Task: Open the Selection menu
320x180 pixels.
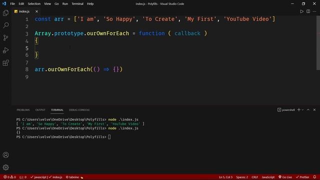Action: [x=34, y=3]
